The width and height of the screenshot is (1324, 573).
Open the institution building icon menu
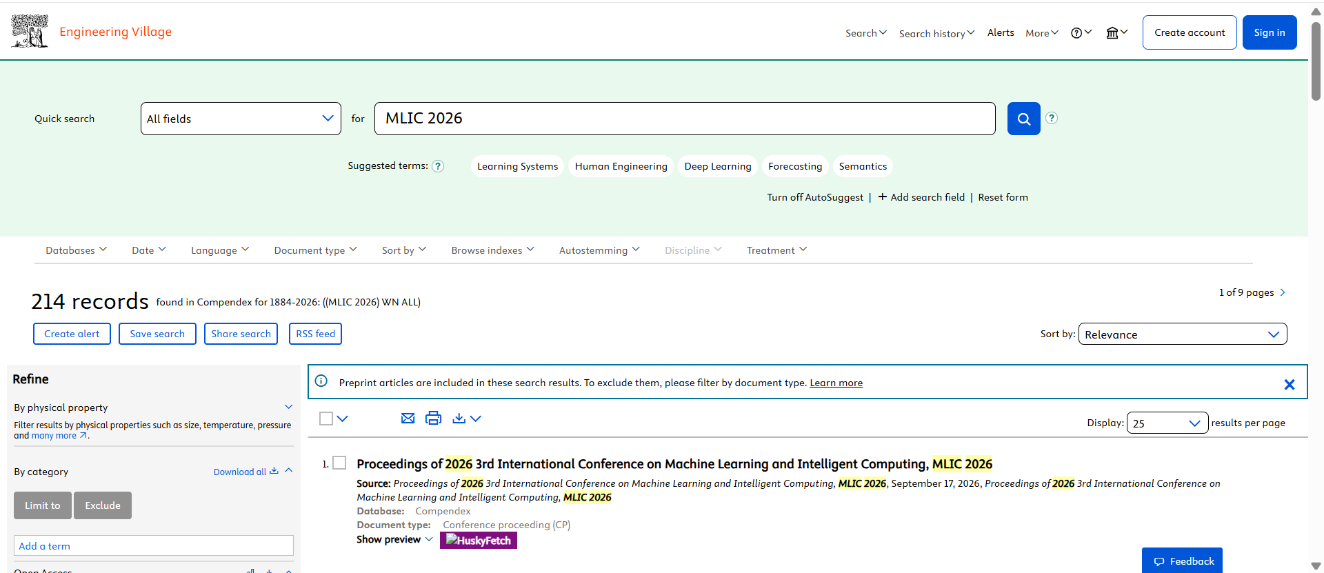(1116, 33)
